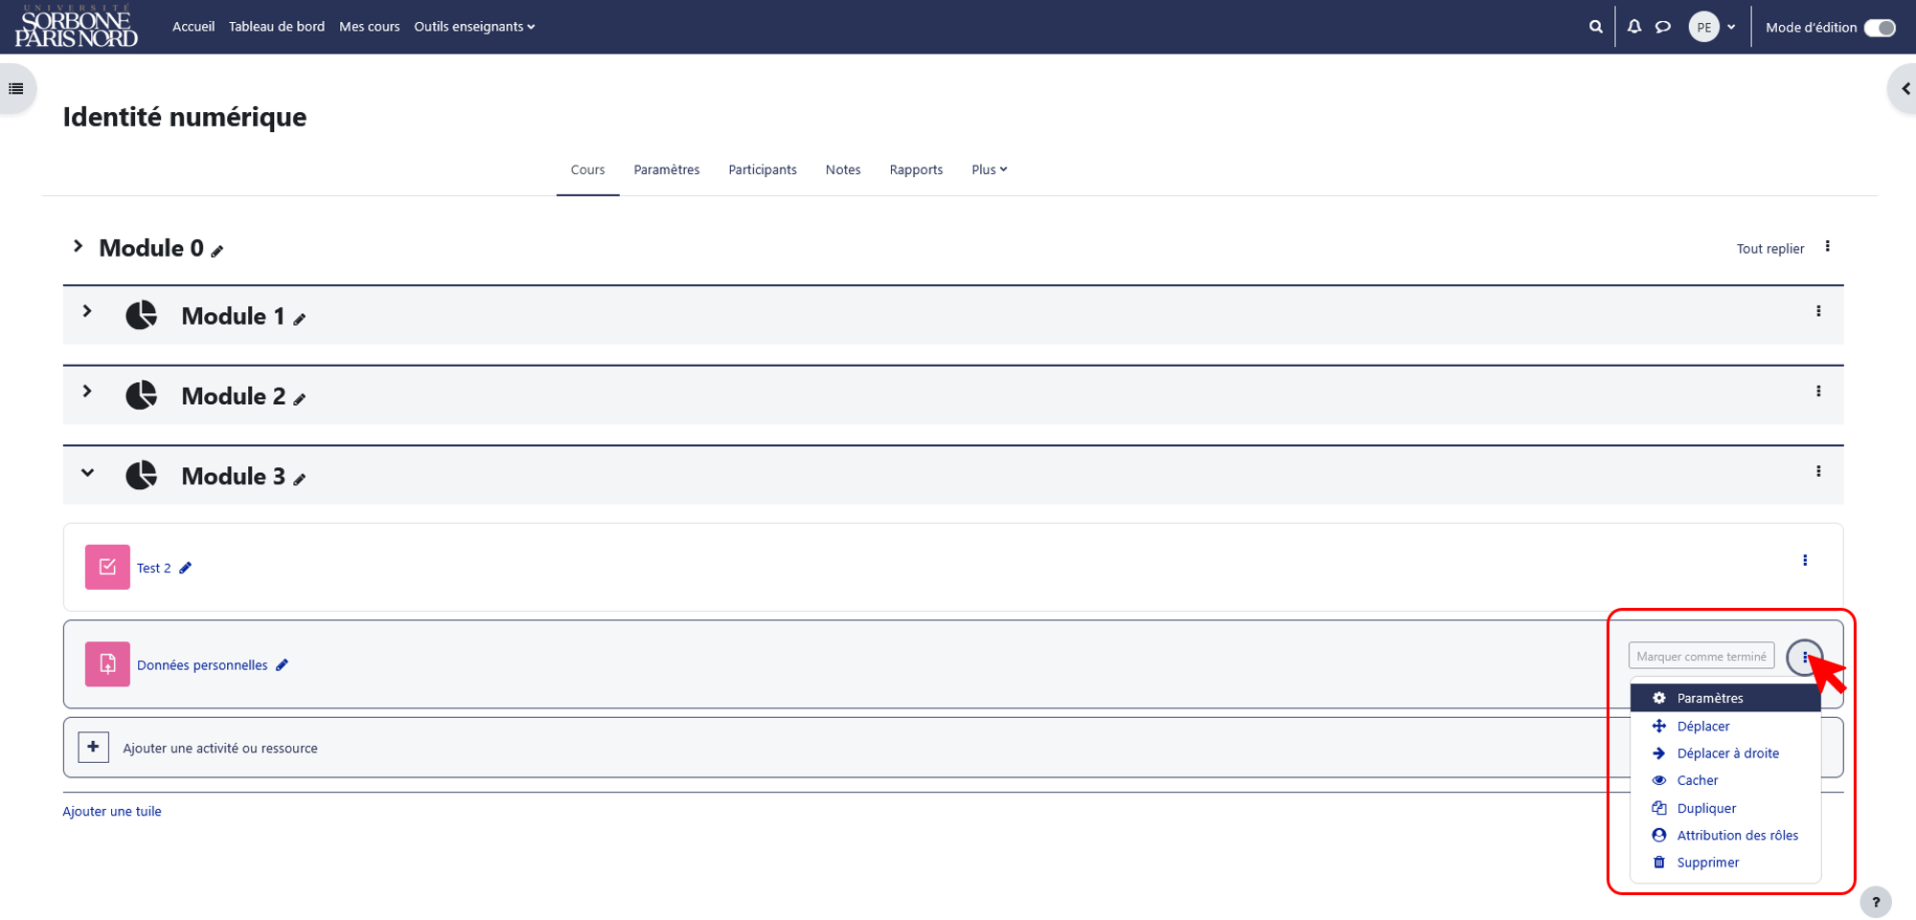
Task: Open the messages speech bubble icon
Action: pyautogui.click(x=1663, y=27)
